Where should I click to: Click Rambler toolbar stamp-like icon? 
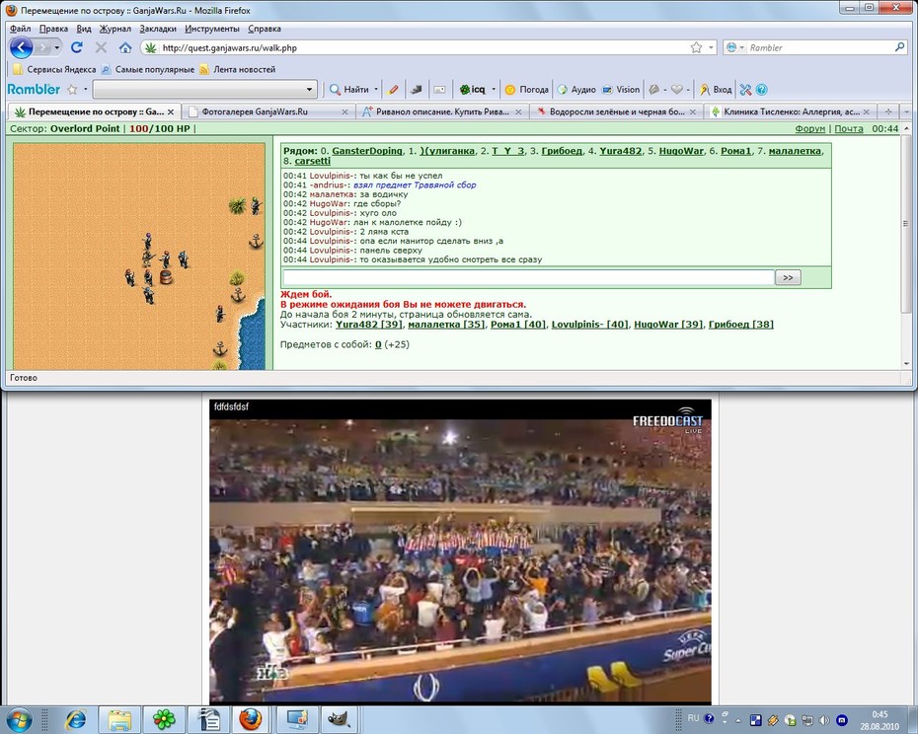point(417,90)
